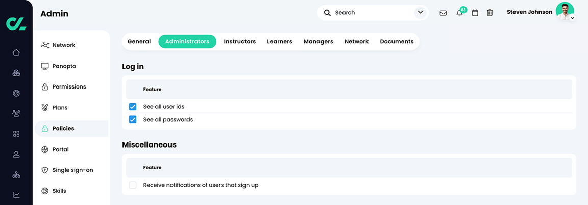The image size is (588, 205).
Task: Open the line chart reports icon
Action: (x=16, y=194)
